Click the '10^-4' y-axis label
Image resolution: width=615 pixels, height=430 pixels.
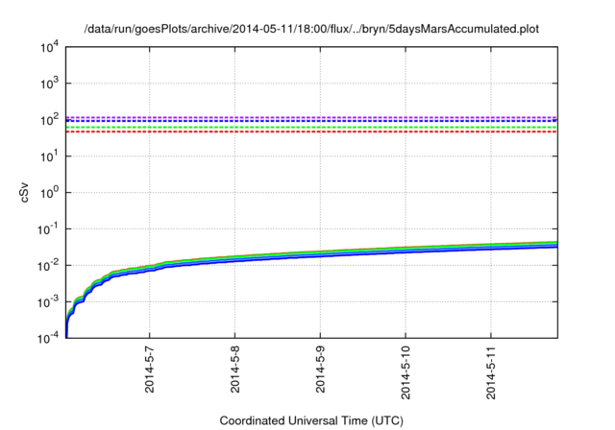[48, 338]
